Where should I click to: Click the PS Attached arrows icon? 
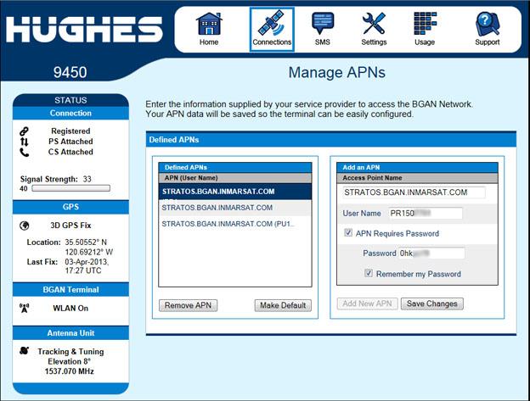(x=24, y=142)
